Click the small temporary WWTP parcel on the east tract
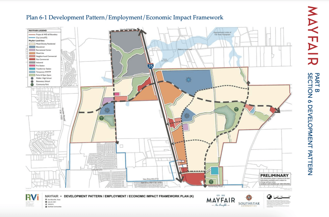 [x=252, y=111]
